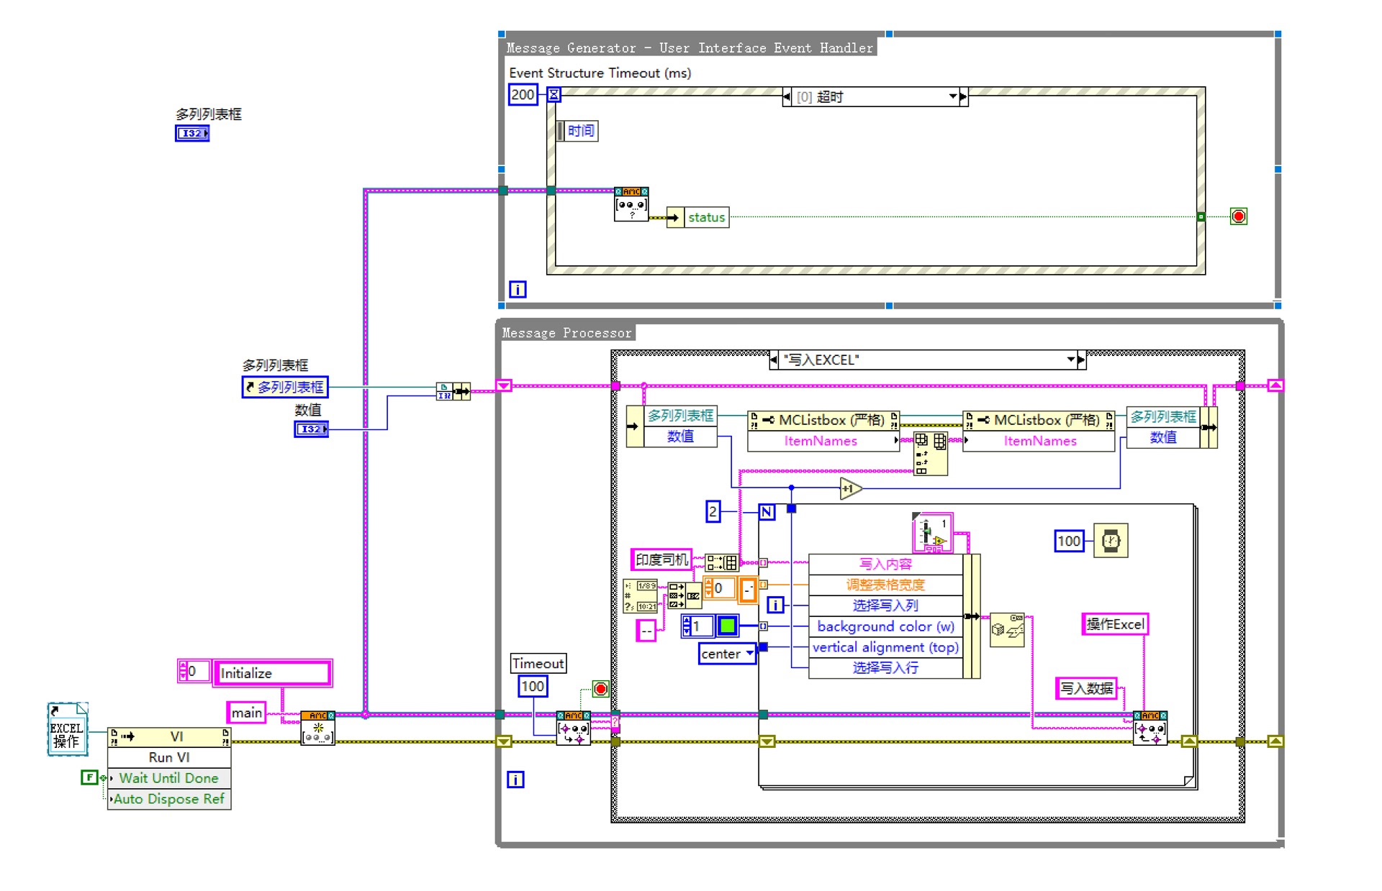Toggle the False boolean constant for Wait Until Done
Viewport: 1382px width, 891px height.
point(89,777)
